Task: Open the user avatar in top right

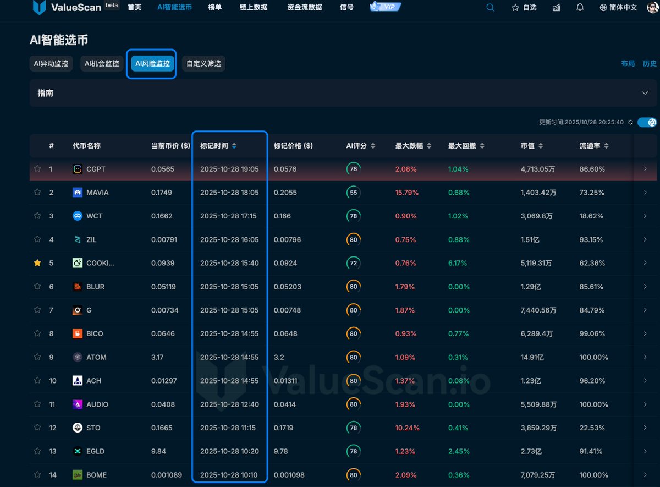Action: click(x=652, y=8)
